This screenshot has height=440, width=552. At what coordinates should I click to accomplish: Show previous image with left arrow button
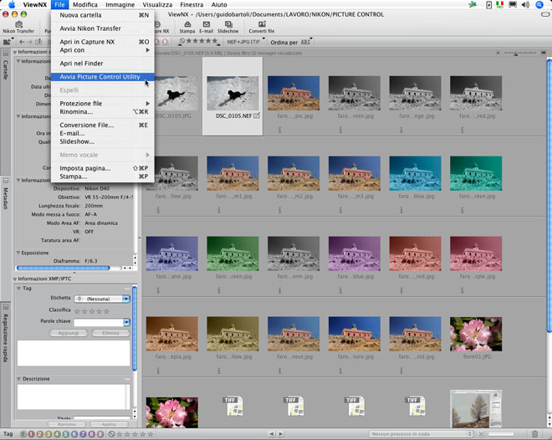pyautogui.click(x=272, y=434)
